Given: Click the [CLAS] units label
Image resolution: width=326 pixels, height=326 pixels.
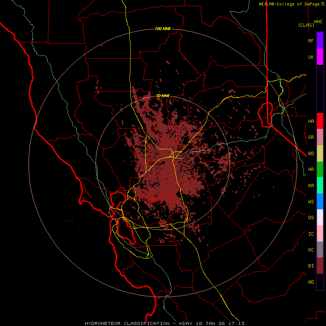Looking at the screenshot, I should (306, 25).
